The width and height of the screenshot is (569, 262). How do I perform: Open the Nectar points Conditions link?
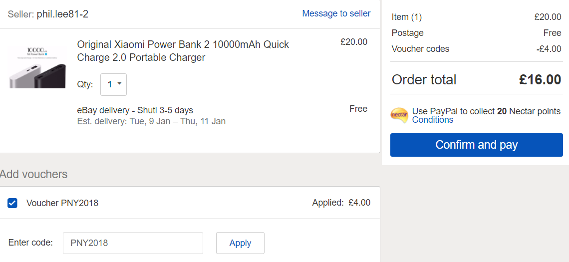click(433, 120)
